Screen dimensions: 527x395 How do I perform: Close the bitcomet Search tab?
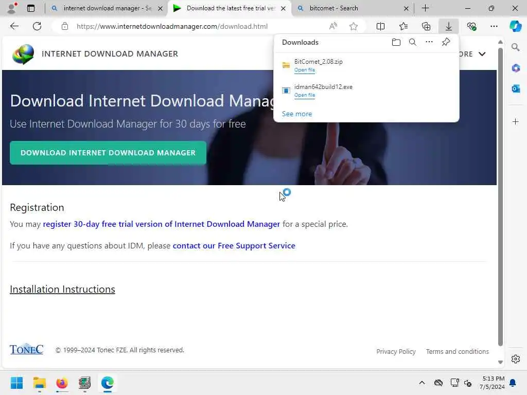click(406, 8)
